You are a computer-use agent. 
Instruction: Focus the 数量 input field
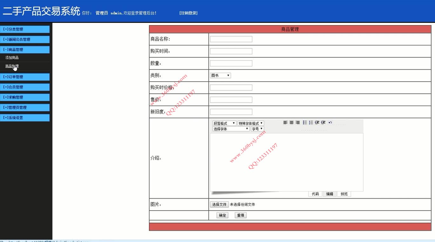pos(231,63)
